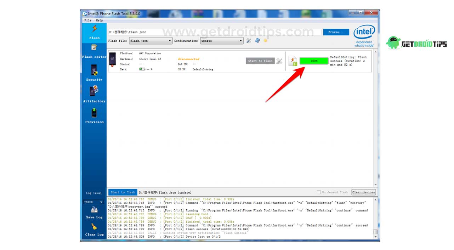Open the Flash editor panel
This screenshot has width=454, height=250.
coord(94,52)
